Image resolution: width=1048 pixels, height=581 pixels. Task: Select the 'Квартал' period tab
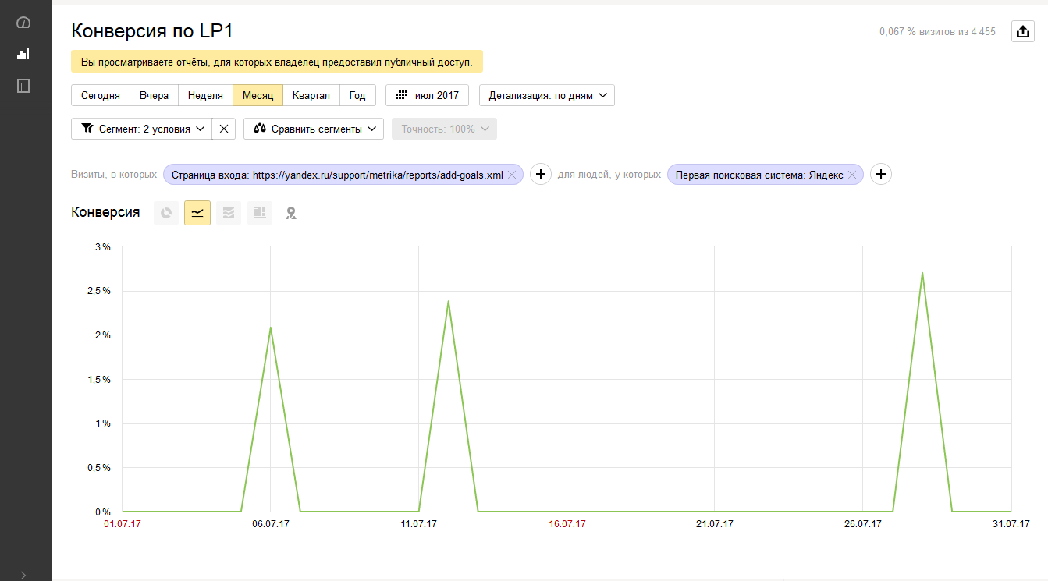point(311,95)
